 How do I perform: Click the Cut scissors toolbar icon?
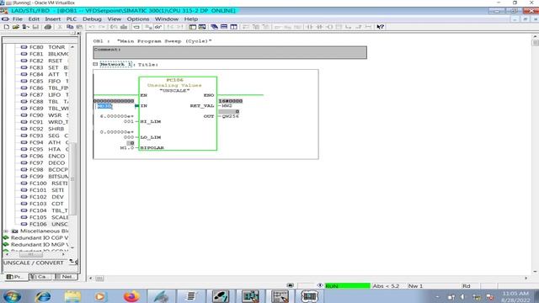click(x=60, y=27)
